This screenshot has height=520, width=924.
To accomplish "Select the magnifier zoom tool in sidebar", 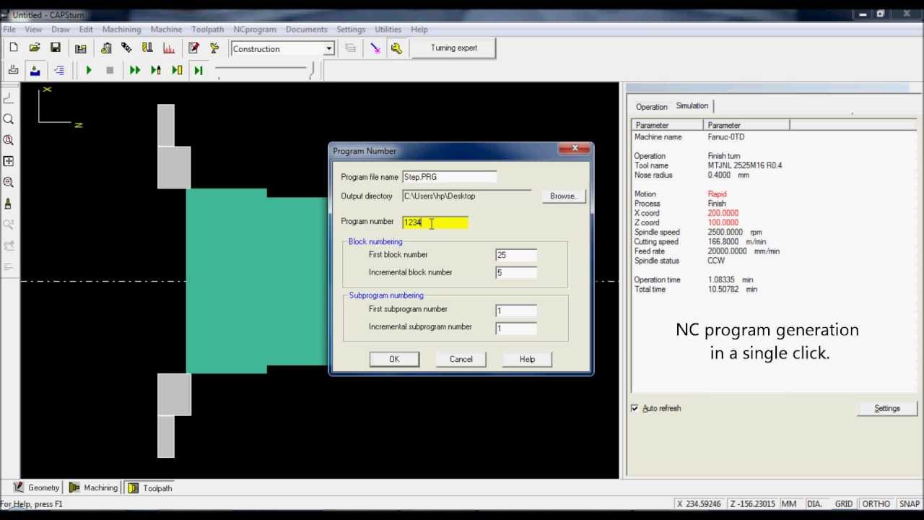I will pyautogui.click(x=9, y=119).
